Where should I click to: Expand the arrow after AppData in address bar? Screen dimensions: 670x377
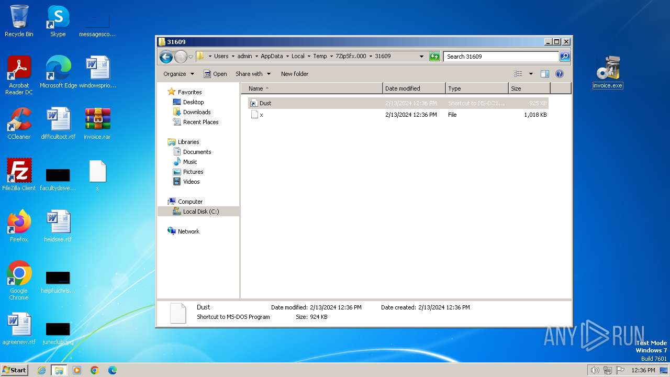tap(287, 56)
